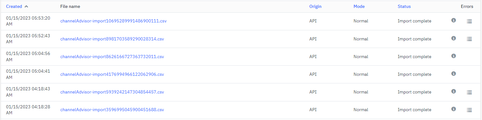482x120 pixels.
Task: Open info icon for import8626166727363732011 row
Action: (454, 56)
